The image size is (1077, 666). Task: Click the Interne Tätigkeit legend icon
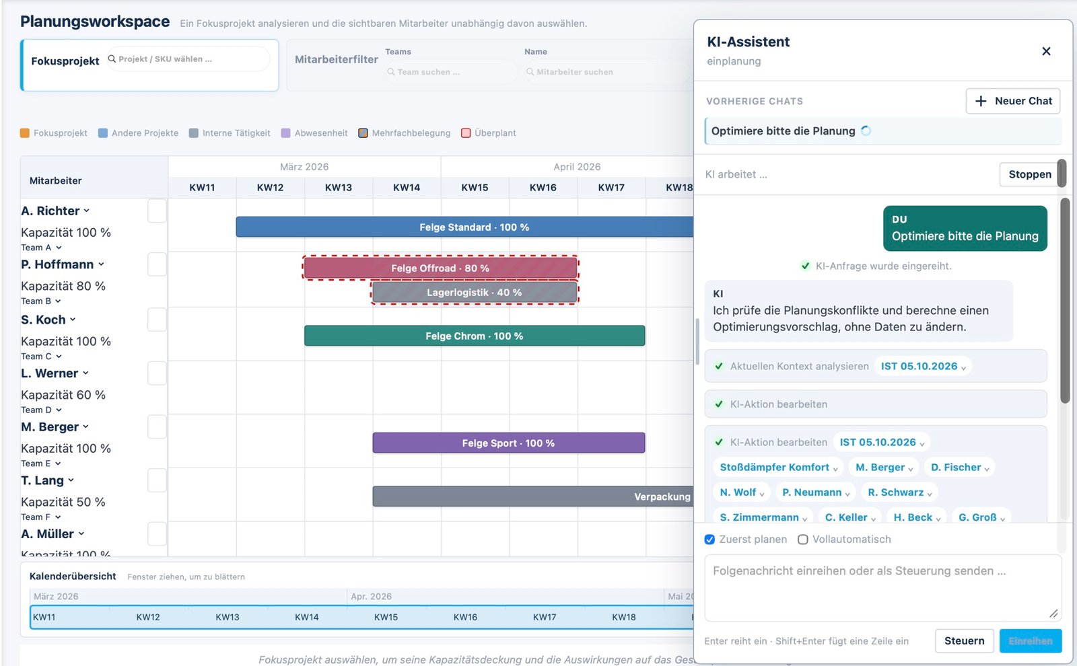[x=194, y=133]
